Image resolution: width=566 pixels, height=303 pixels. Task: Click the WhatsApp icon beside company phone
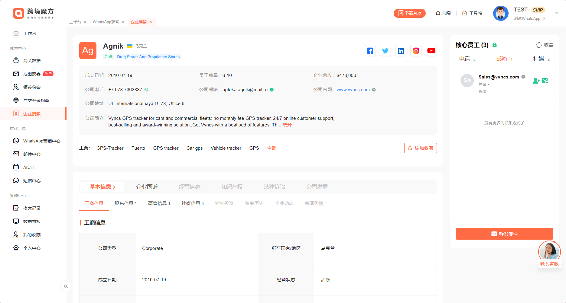pyautogui.click(x=146, y=90)
